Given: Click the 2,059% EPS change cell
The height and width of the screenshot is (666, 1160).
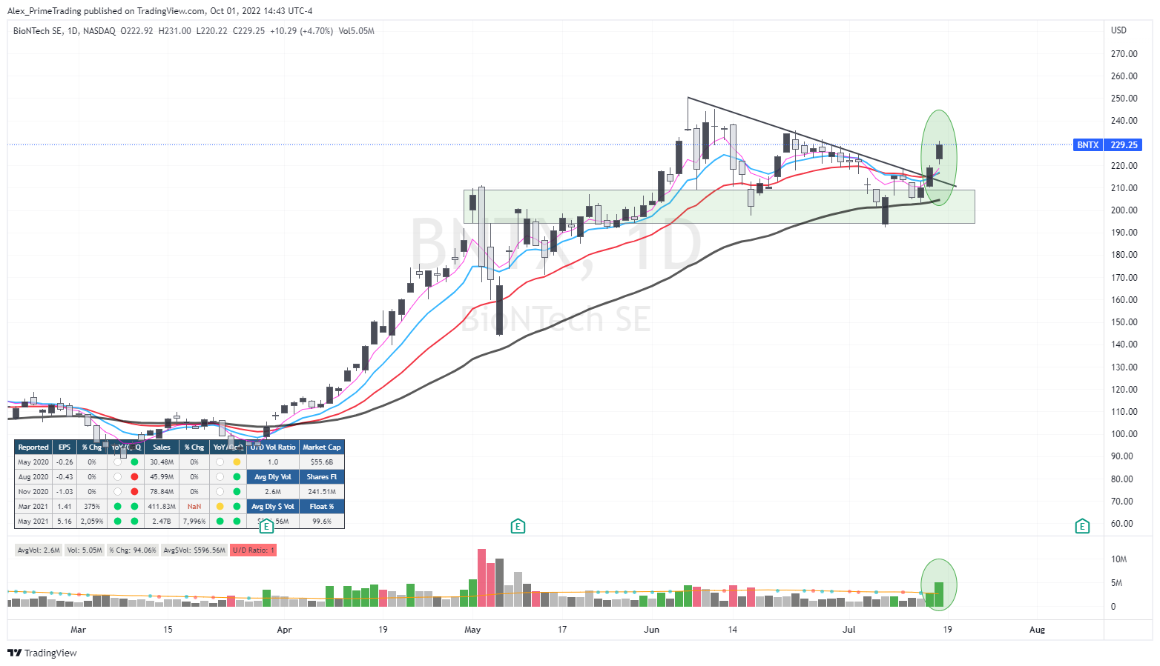Looking at the screenshot, I should (92, 521).
